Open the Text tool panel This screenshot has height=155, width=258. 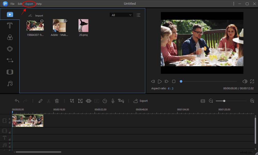tap(10, 25)
